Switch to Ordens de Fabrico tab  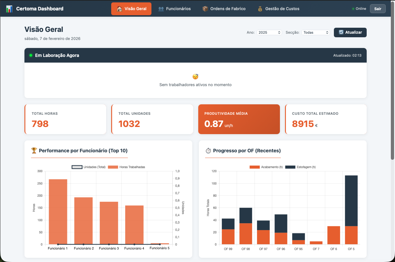pos(224,9)
